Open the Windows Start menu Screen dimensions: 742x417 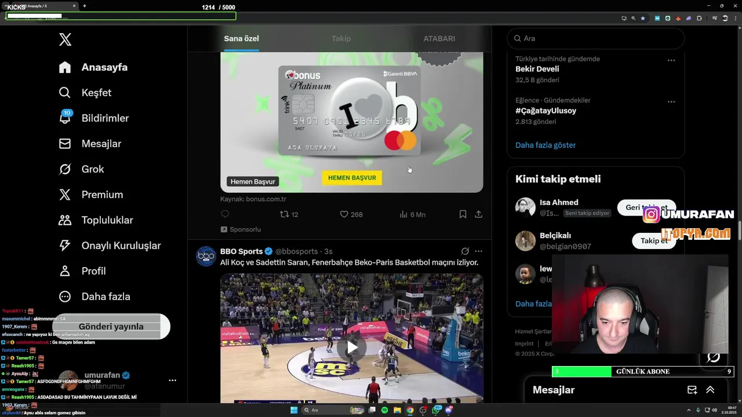point(293,410)
